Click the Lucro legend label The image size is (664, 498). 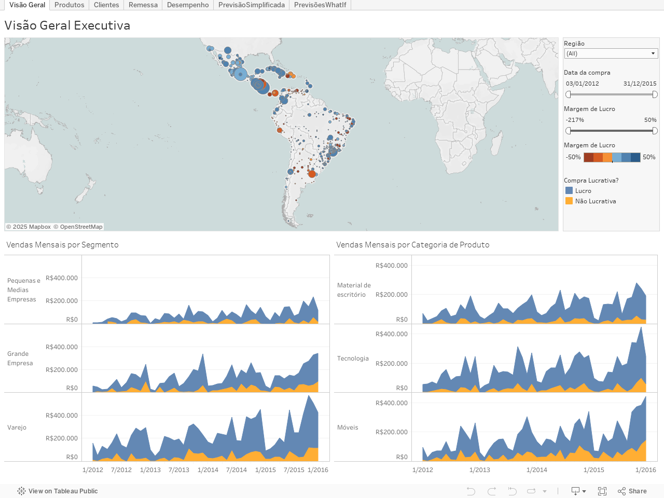pos(583,191)
